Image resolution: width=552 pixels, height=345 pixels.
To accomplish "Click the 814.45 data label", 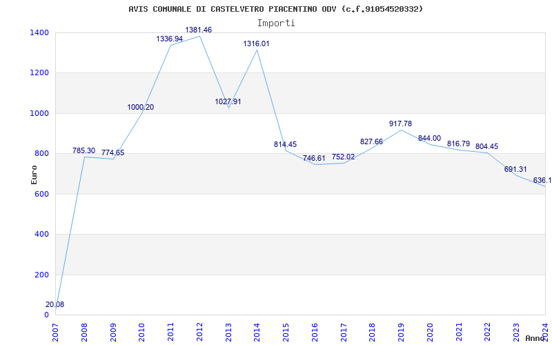I will 285,144.
